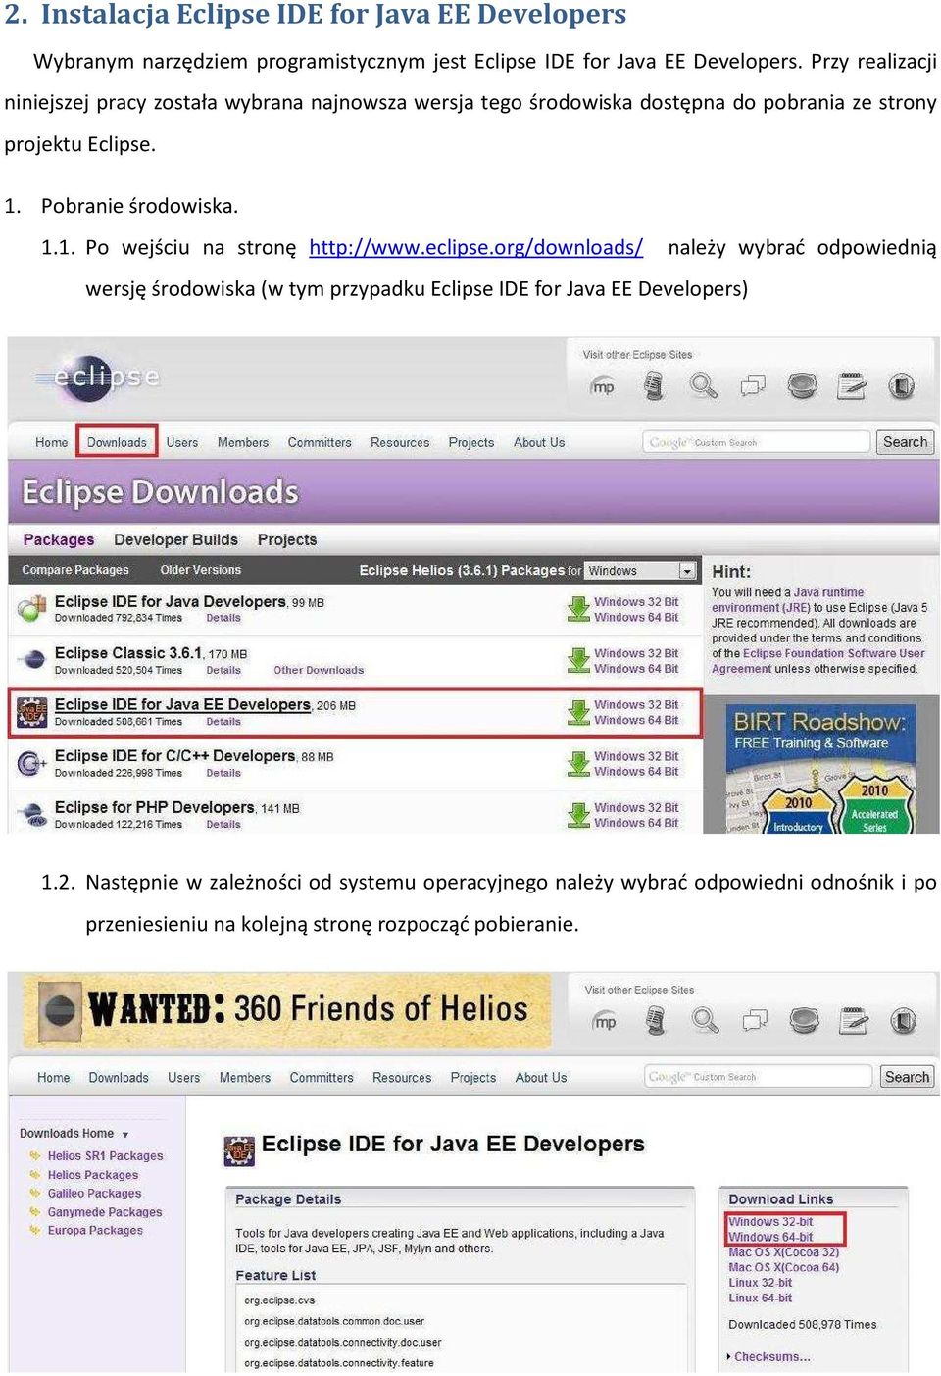This screenshot has height=1376, width=941.
Task: Click the Mac OS X(Cocoa 64) download link
Action: pos(783,1267)
